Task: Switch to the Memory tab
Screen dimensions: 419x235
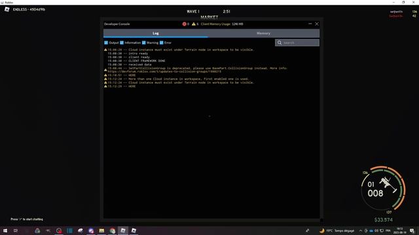Action: (x=263, y=33)
